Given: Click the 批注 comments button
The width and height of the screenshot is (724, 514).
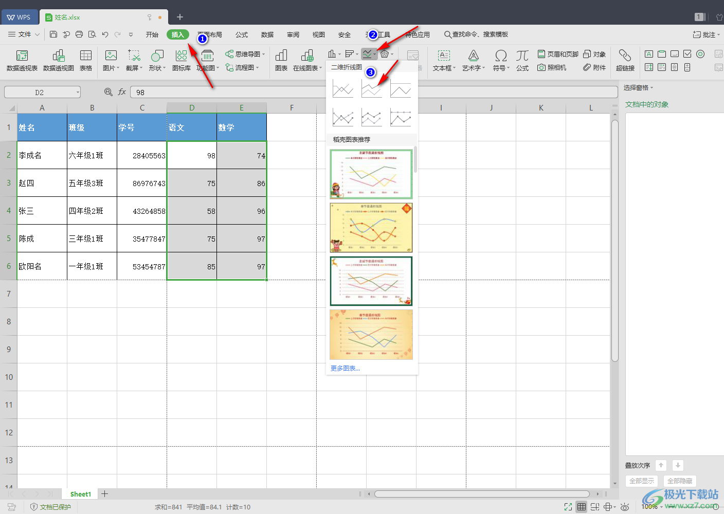Looking at the screenshot, I should click(x=706, y=34).
